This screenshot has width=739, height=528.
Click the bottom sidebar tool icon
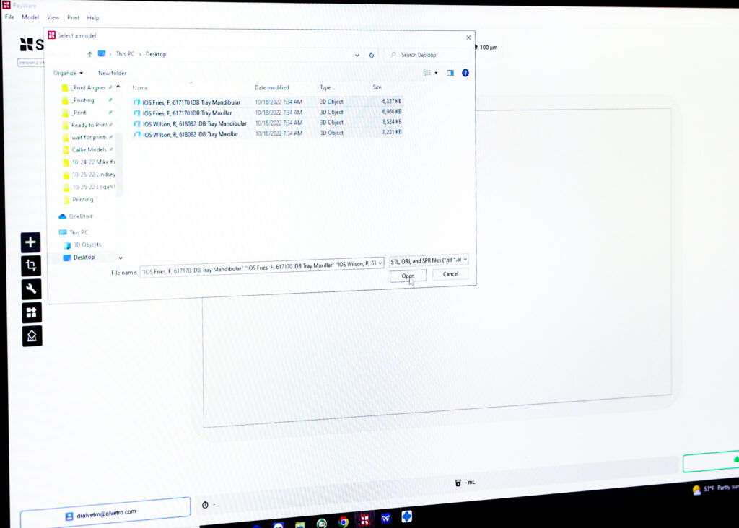[x=32, y=335]
